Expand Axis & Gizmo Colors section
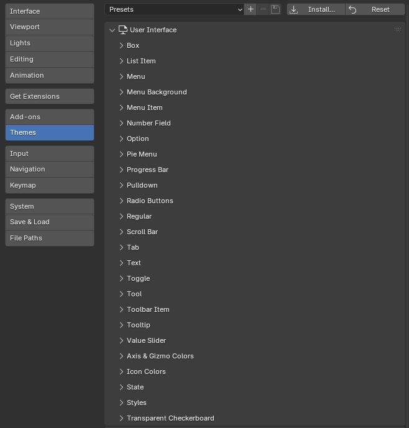Image resolution: width=409 pixels, height=428 pixels. click(121, 357)
